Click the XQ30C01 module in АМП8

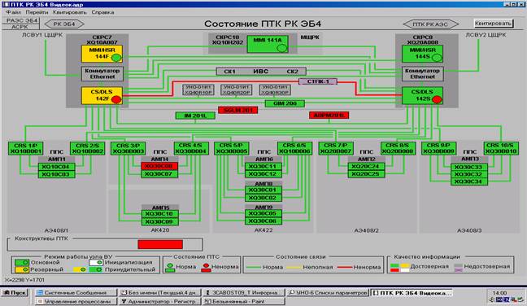263,190
